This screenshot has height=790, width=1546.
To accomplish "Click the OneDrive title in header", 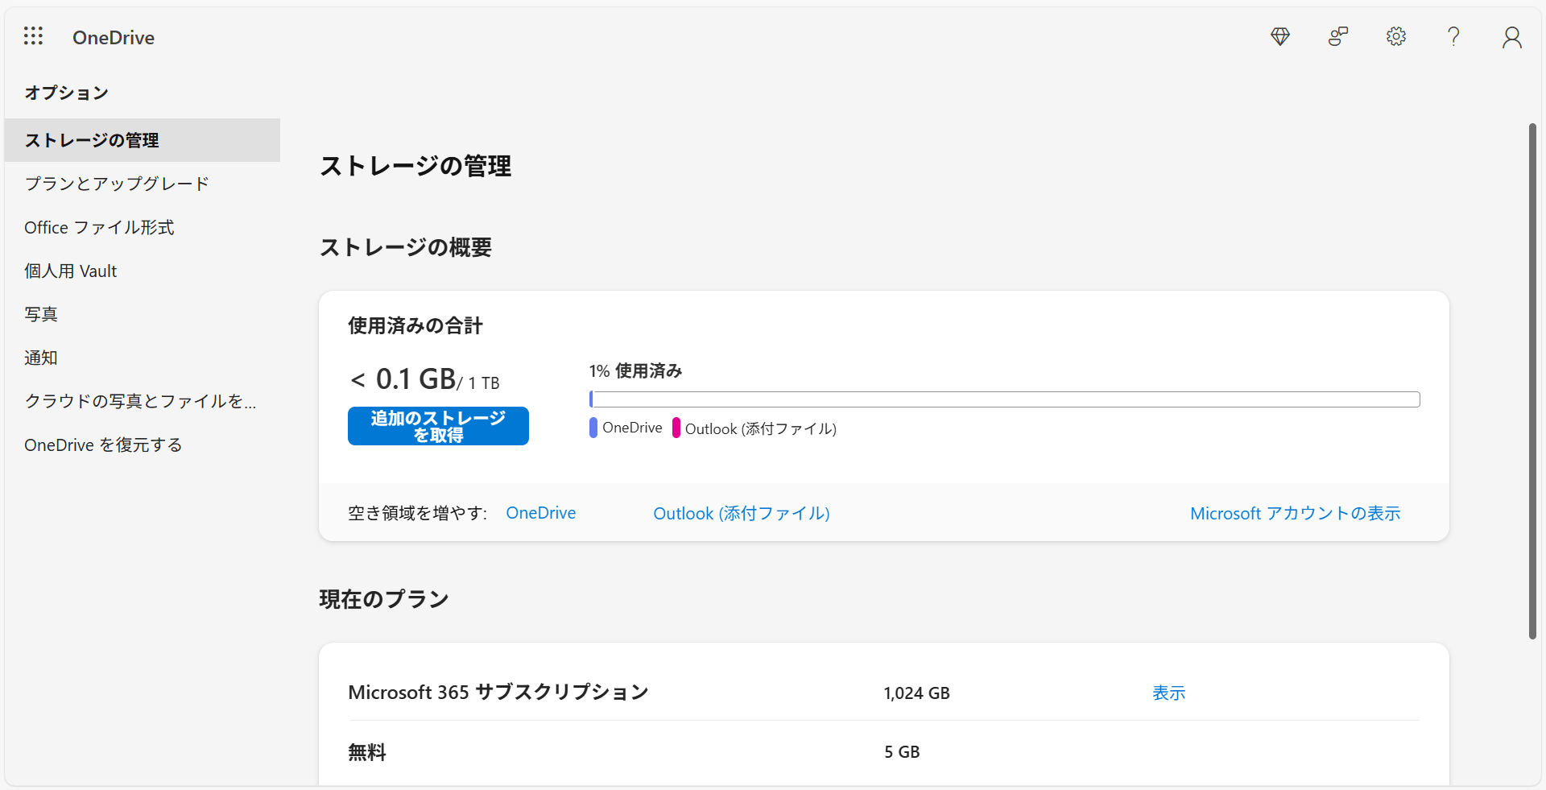I will click(114, 38).
